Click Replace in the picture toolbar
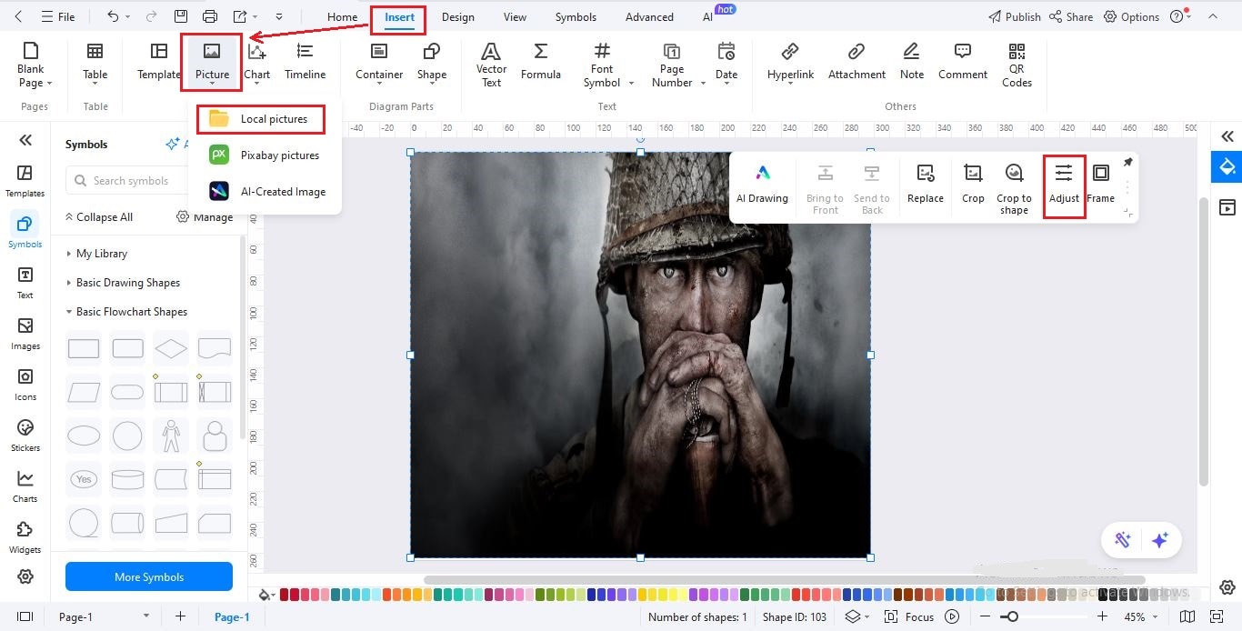This screenshot has width=1242, height=631. coord(926,185)
